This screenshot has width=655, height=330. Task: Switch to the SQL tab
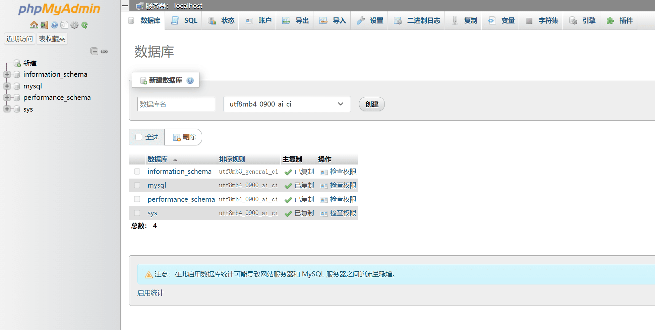(184, 20)
